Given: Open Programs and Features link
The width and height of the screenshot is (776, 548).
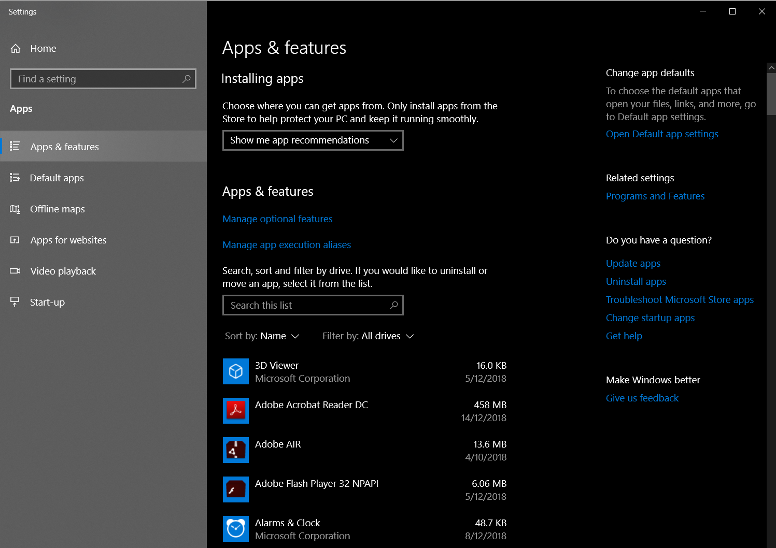Looking at the screenshot, I should tap(655, 196).
